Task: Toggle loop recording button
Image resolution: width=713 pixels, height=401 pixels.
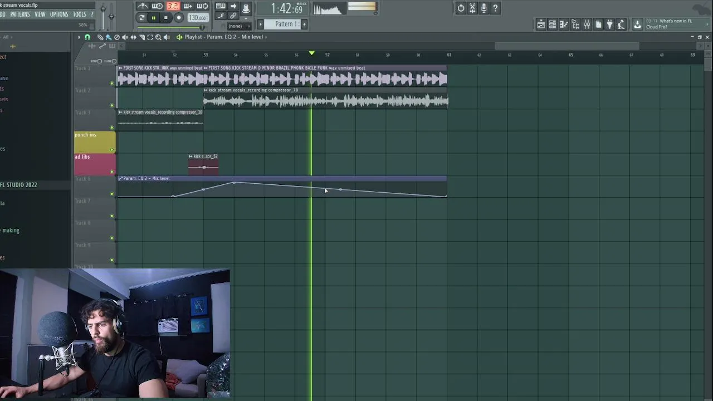Action: [203, 6]
